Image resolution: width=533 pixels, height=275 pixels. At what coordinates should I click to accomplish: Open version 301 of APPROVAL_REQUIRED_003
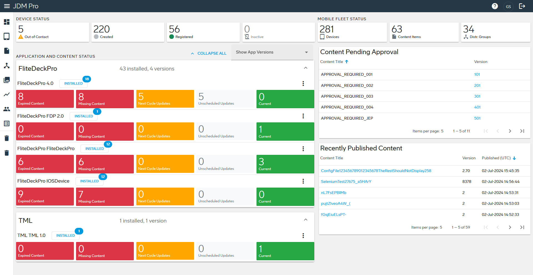477,96
